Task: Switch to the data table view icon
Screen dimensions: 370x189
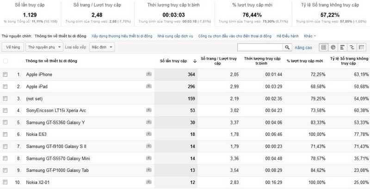Action: pyautogui.click(x=323, y=47)
